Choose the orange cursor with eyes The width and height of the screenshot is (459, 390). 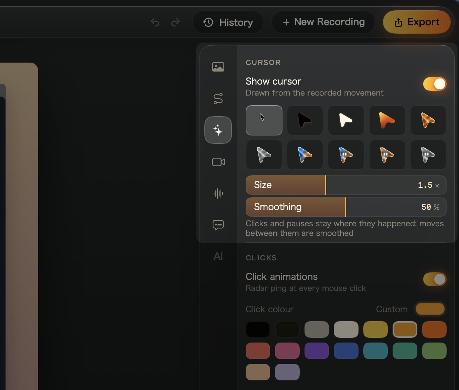tap(387, 155)
